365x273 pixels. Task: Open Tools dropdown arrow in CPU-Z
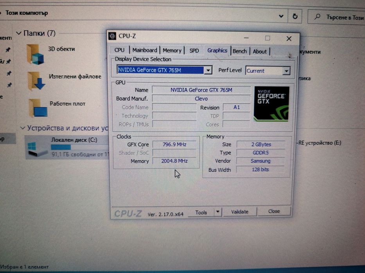pyautogui.click(x=218, y=212)
